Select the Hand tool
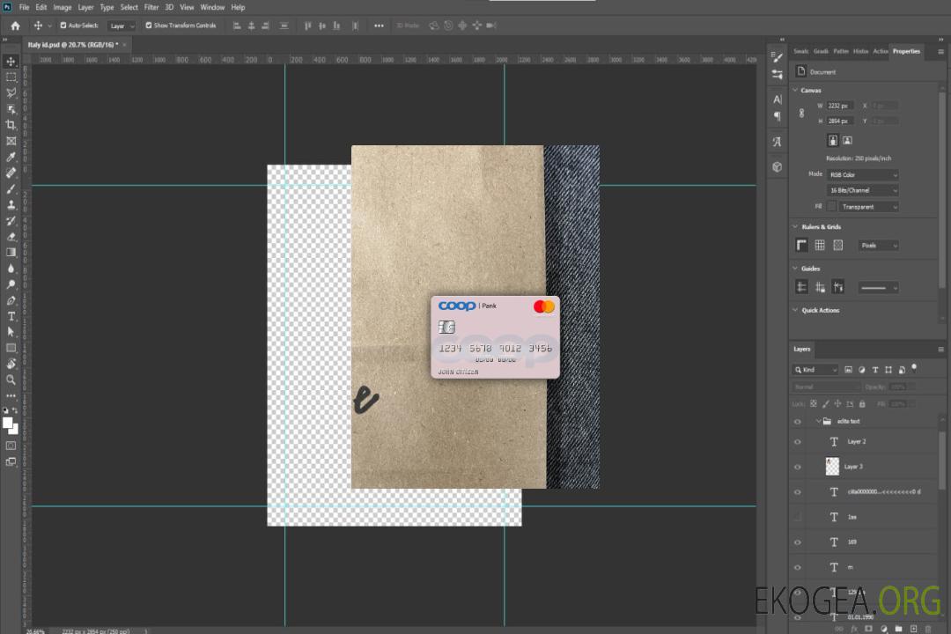951x634 pixels. pyautogui.click(x=11, y=364)
